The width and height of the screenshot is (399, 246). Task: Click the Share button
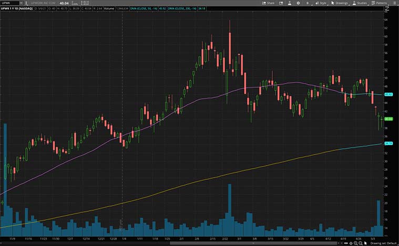coord(268,3)
